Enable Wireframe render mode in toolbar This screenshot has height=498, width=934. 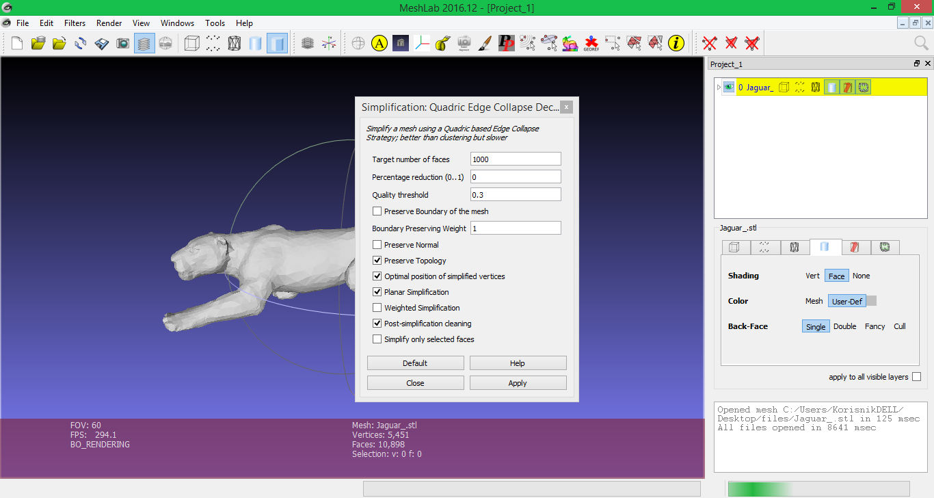pos(235,44)
